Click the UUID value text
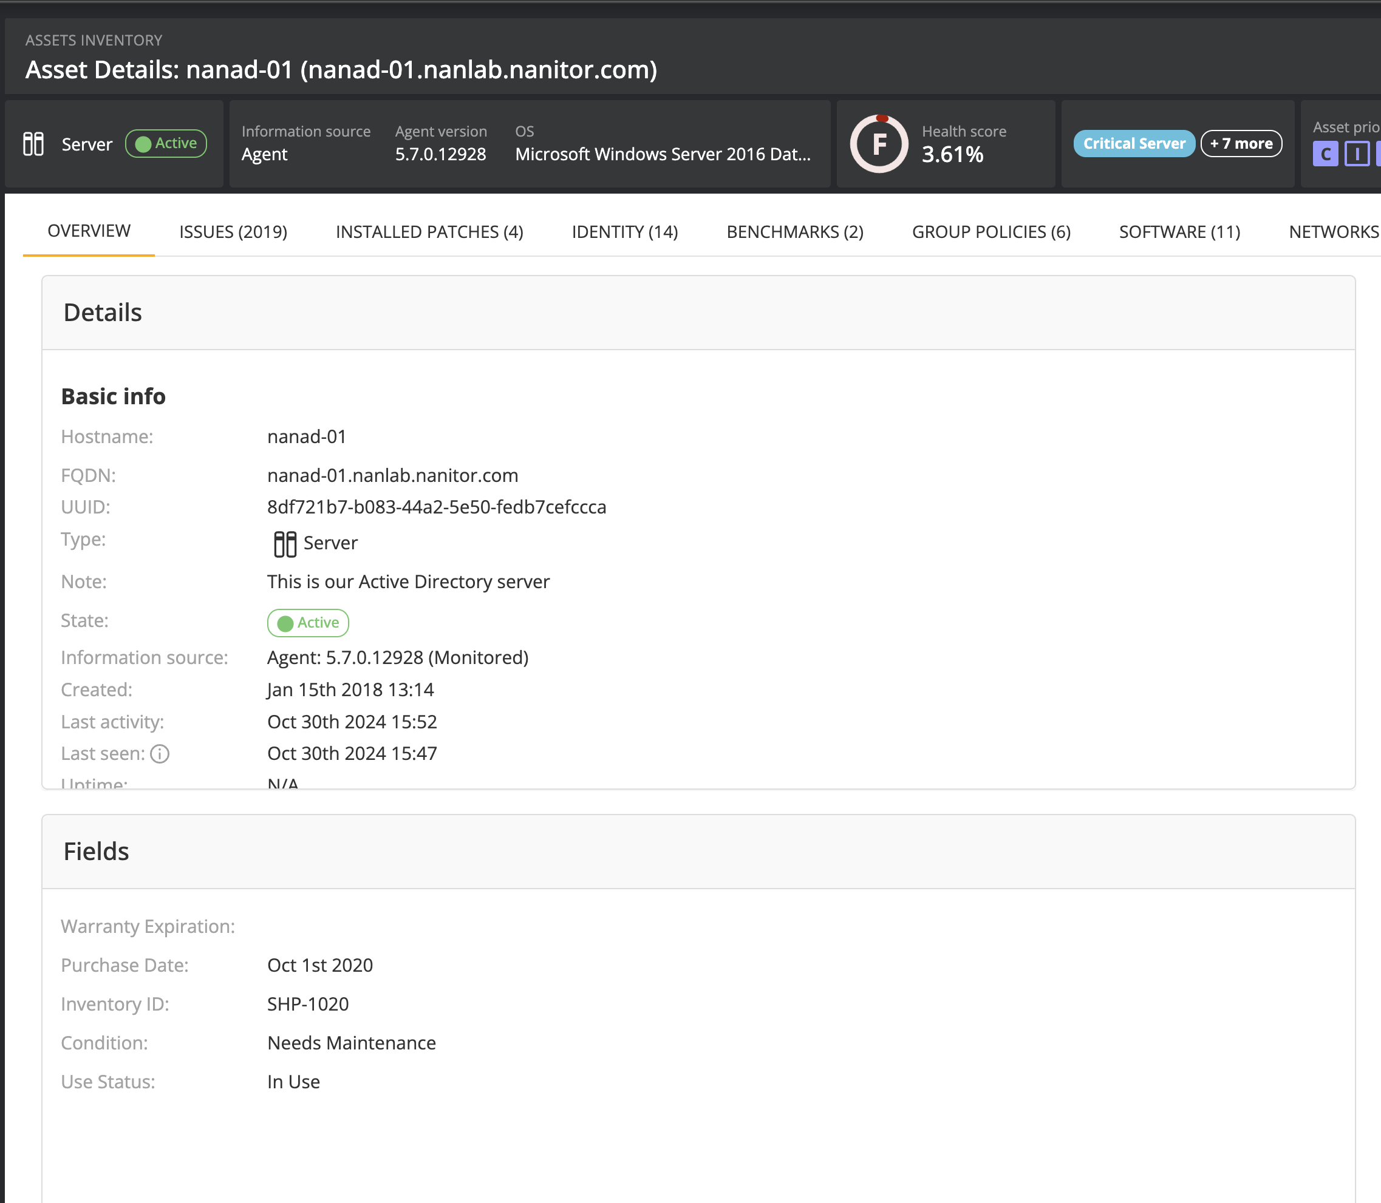This screenshot has width=1381, height=1203. tap(437, 507)
